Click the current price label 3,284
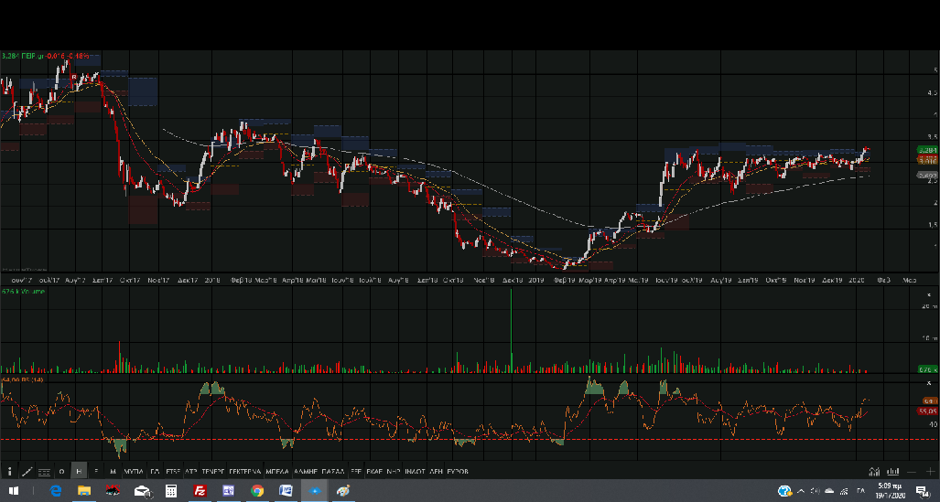Image resolution: width=940 pixels, height=502 pixels. [926, 149]
